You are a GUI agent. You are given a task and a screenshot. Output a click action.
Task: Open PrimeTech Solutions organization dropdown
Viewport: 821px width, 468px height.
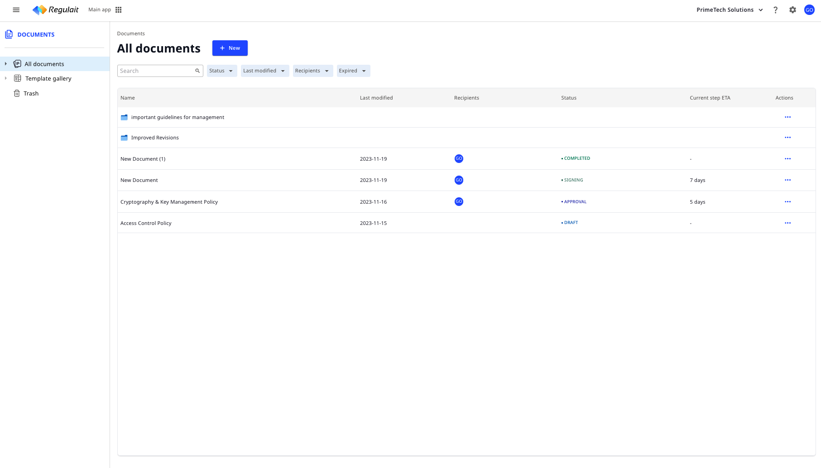pos(730,10)
